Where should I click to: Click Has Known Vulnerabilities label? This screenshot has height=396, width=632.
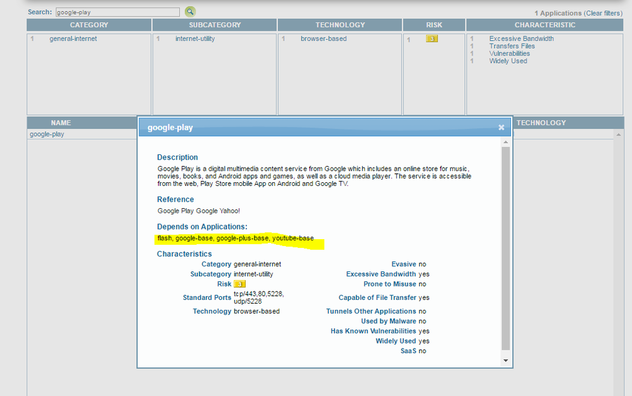point(373,331)
